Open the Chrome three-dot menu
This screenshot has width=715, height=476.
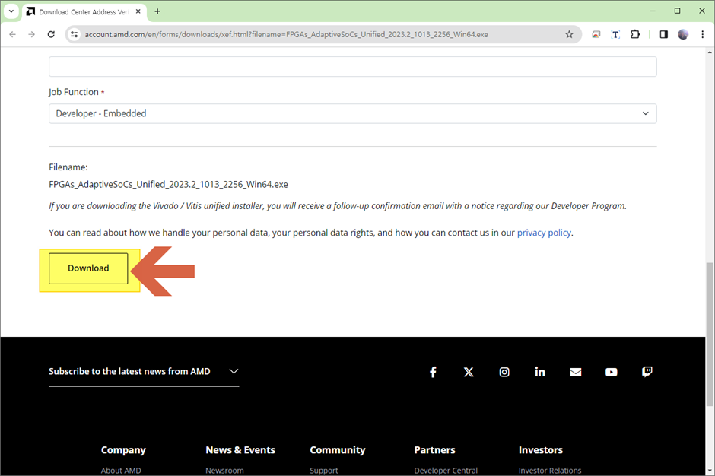pyautogui.click(x=702, y=34)
